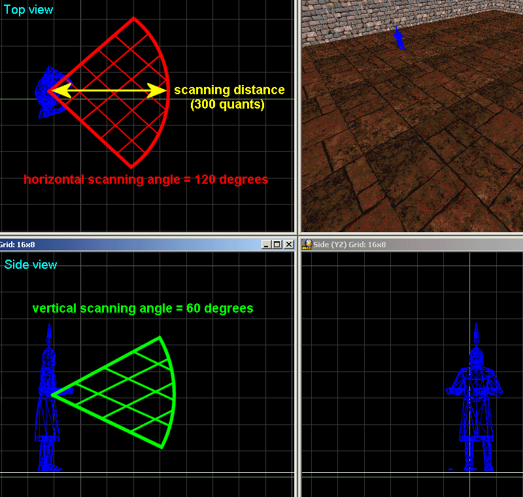Viewport: 523px width, 497px height.
Task: Close the Grid 16x8 viewport window
Action: coord(288,245)
